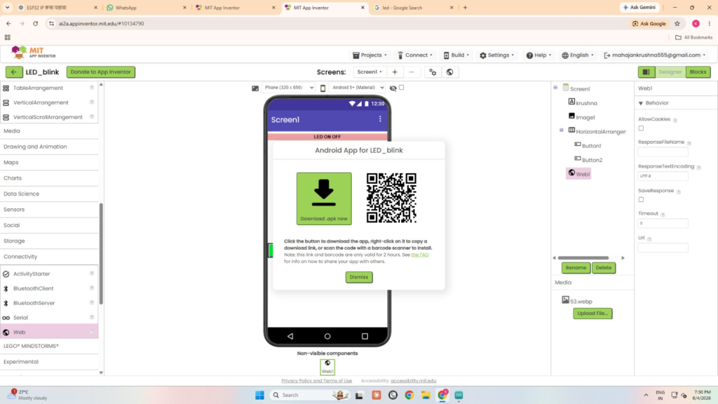Viewport: 718px width, 404px height.
Task: Click Web1 non-visible component icon
Action: (327, 367)
